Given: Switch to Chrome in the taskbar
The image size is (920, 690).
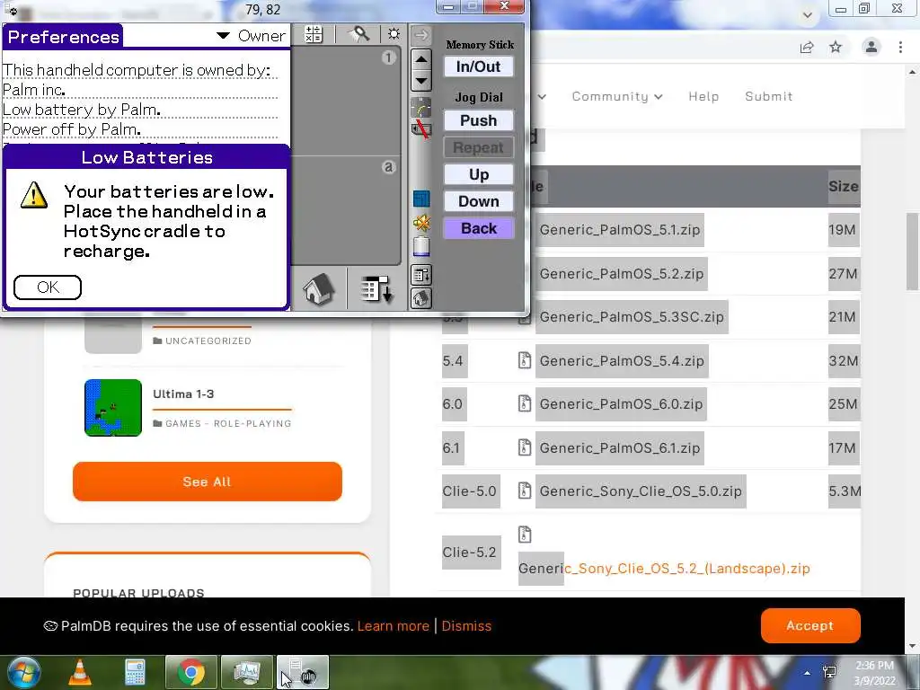Looking at the screenshot, I should point(190,672).
